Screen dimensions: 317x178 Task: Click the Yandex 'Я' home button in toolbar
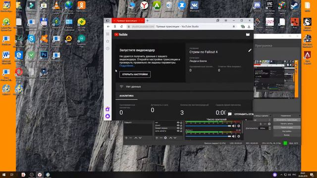(115, 26)
